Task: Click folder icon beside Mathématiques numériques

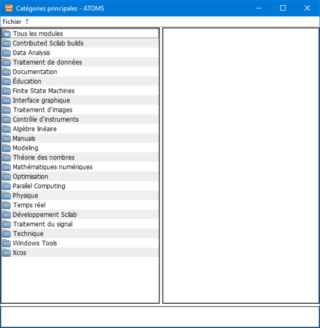Action: point(7,167)
